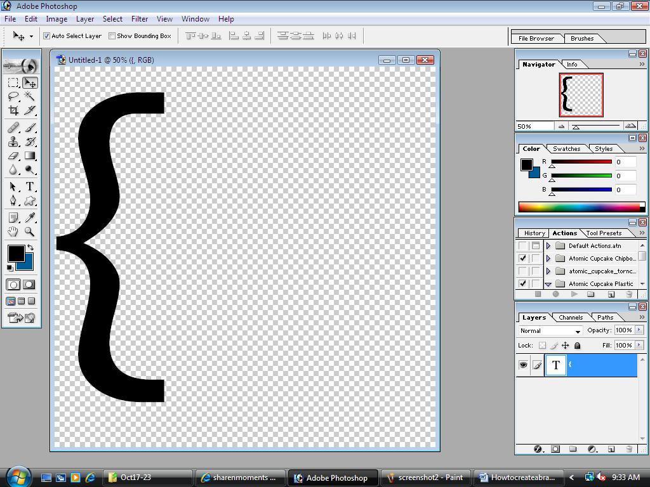This screenshot has height=487, width=650.
Task: Select the Eyedropper tool
Action: 30,218
